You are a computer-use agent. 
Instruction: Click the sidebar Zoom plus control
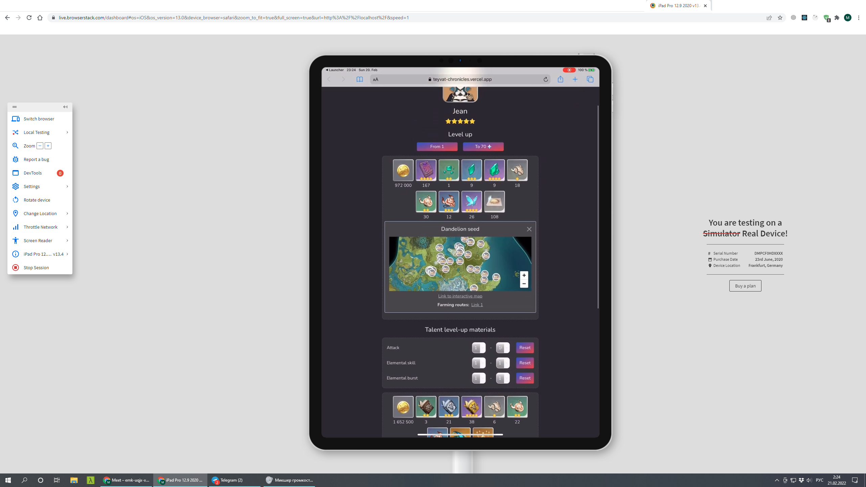(48, 145)
